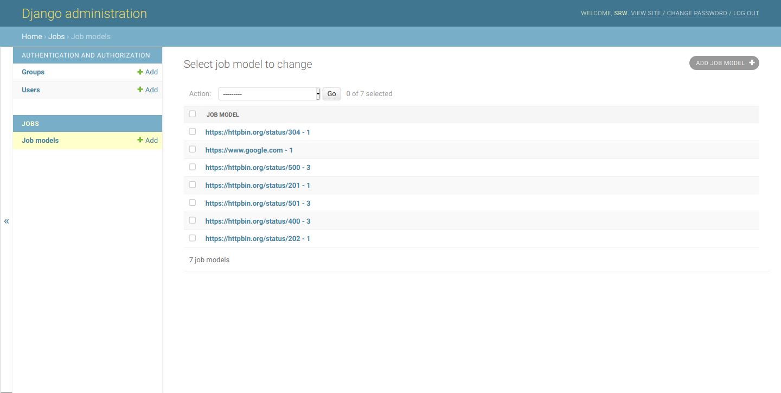Toggle the select-all checkbox in the table header
781x393 pixels.
click(x=193, y=113)
